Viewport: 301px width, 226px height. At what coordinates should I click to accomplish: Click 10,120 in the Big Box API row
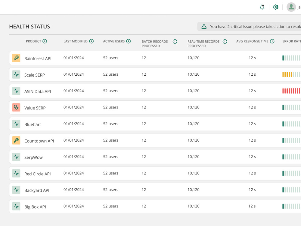[x=194, y=206]
